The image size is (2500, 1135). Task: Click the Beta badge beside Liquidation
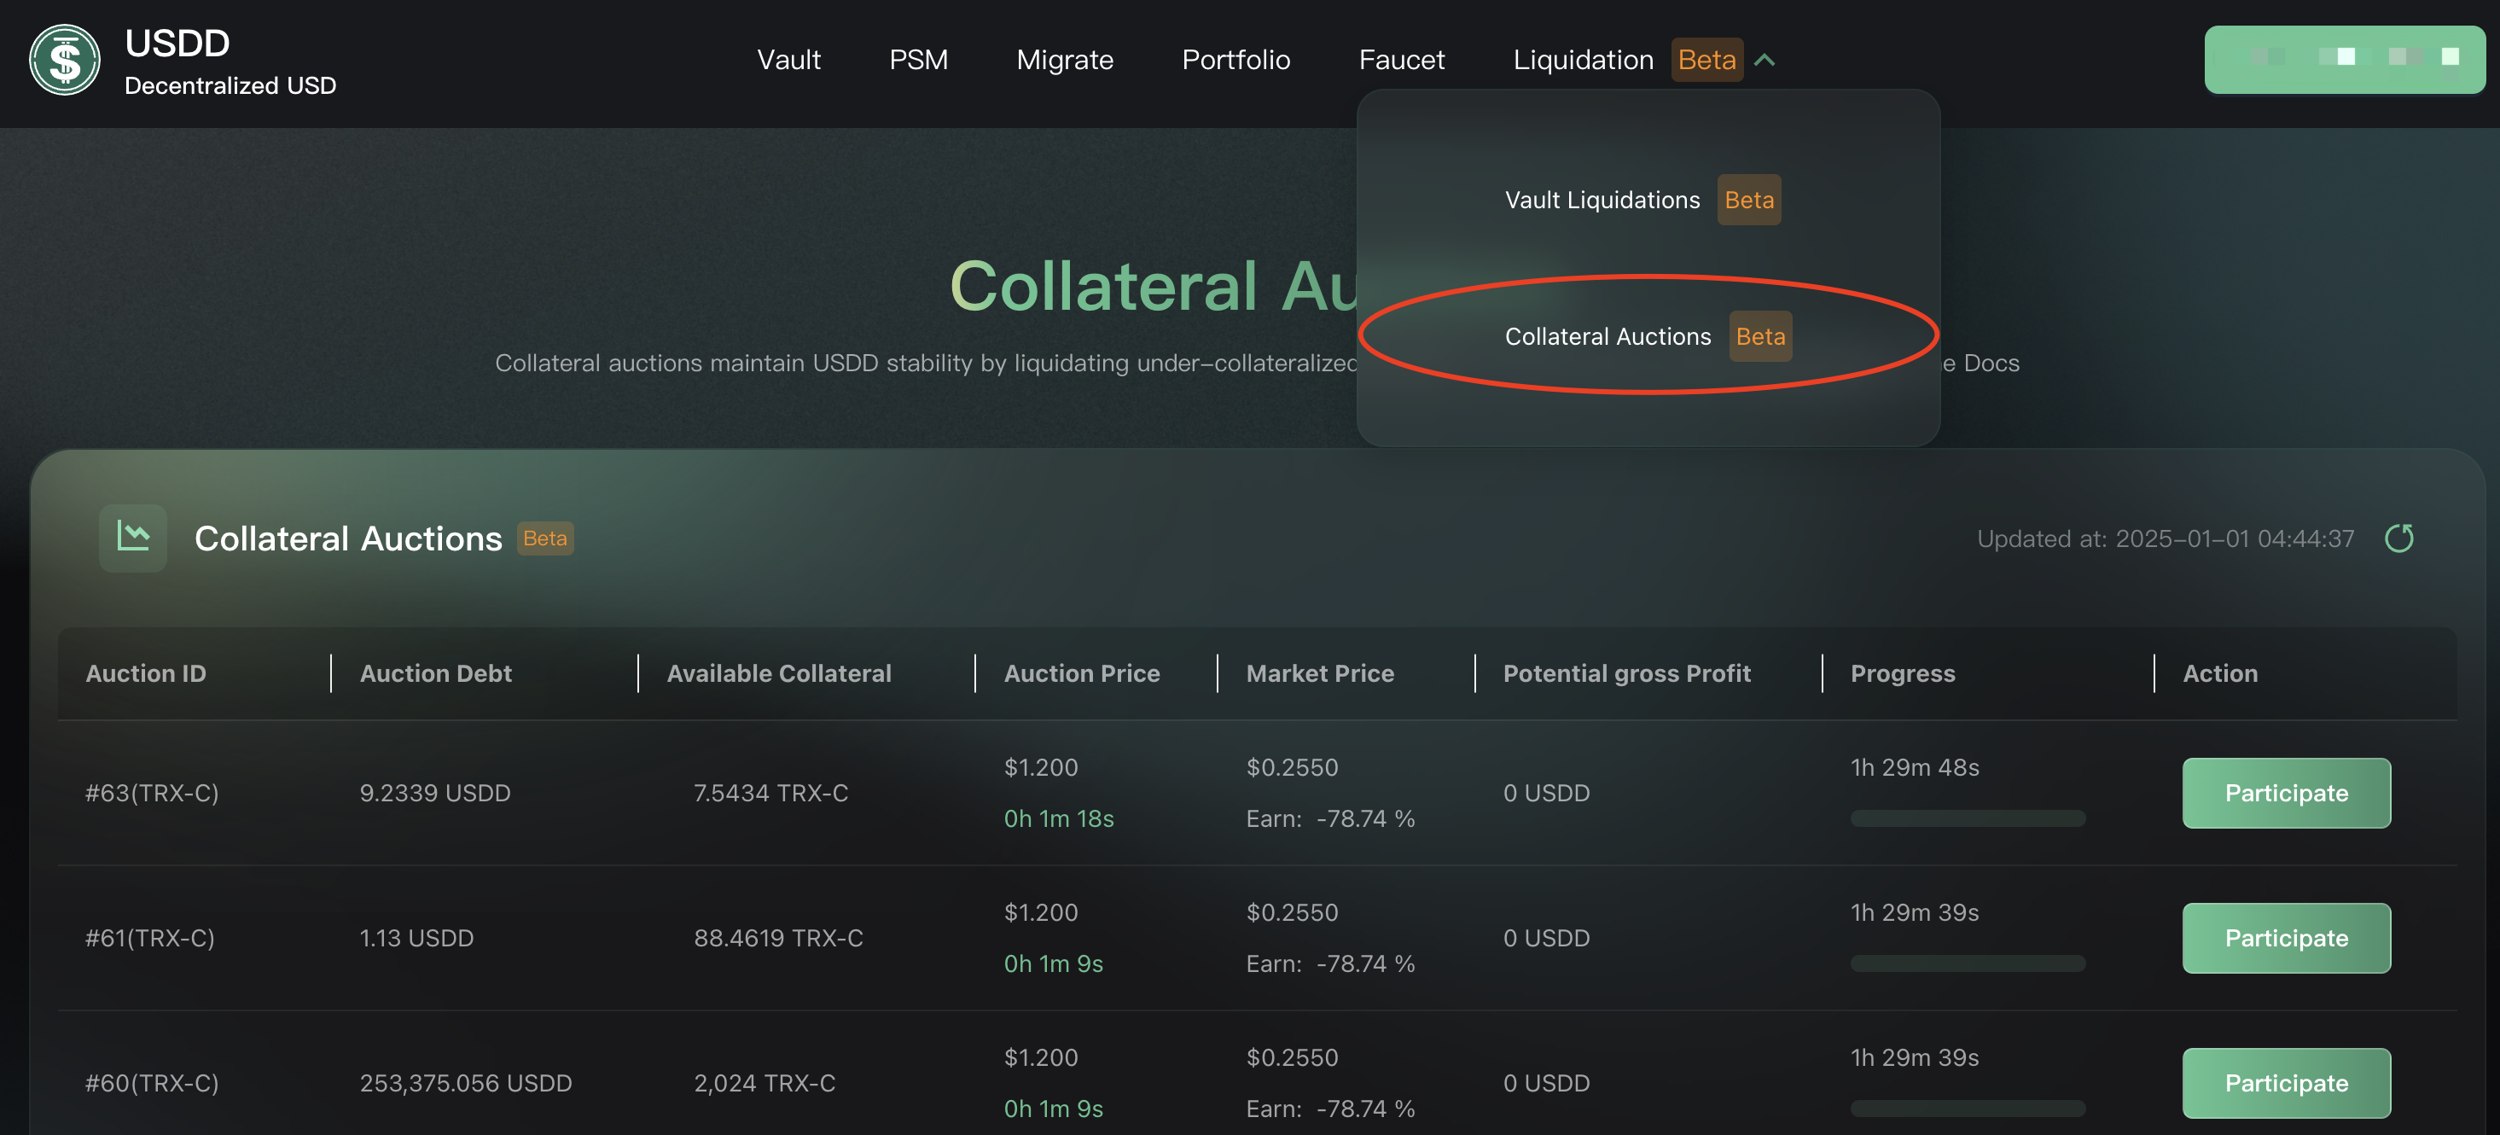[x=1706, y=61]
